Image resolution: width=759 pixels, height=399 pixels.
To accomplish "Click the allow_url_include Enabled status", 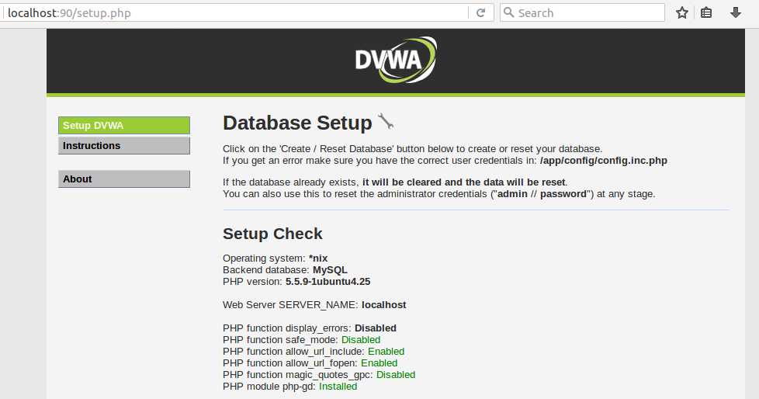I will [386, 352].
